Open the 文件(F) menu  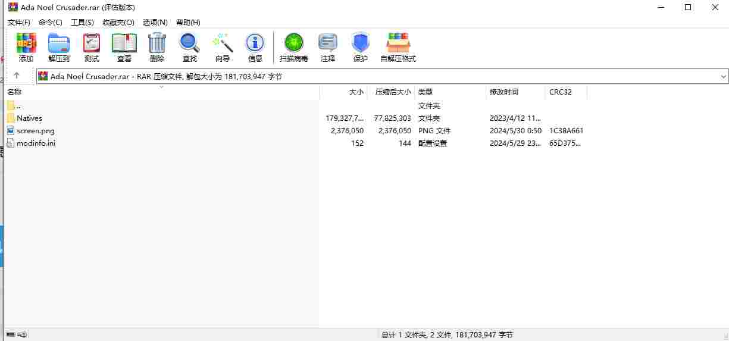click(19, 22)
